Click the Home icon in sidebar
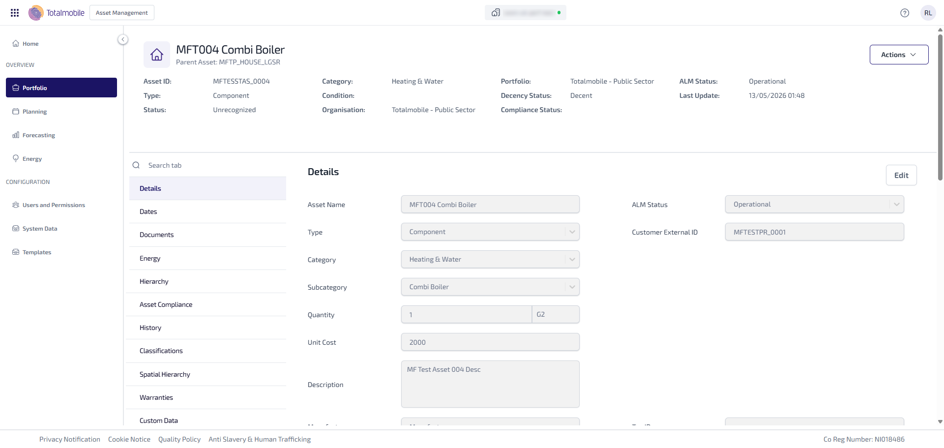 click(16, 44)
